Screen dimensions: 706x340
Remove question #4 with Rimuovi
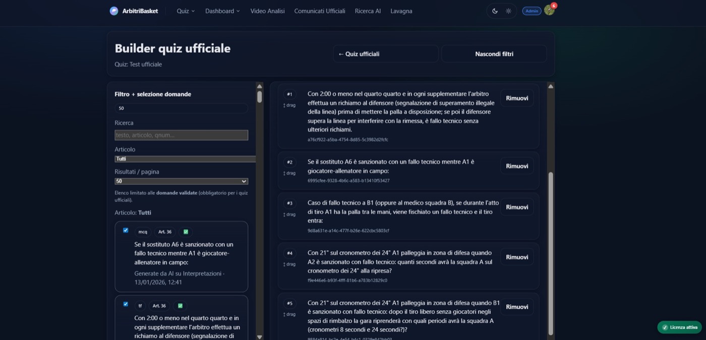pos(517,257)
